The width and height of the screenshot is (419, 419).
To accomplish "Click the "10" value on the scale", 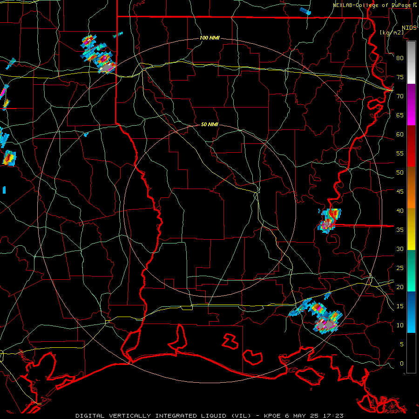I will [400, 325].
